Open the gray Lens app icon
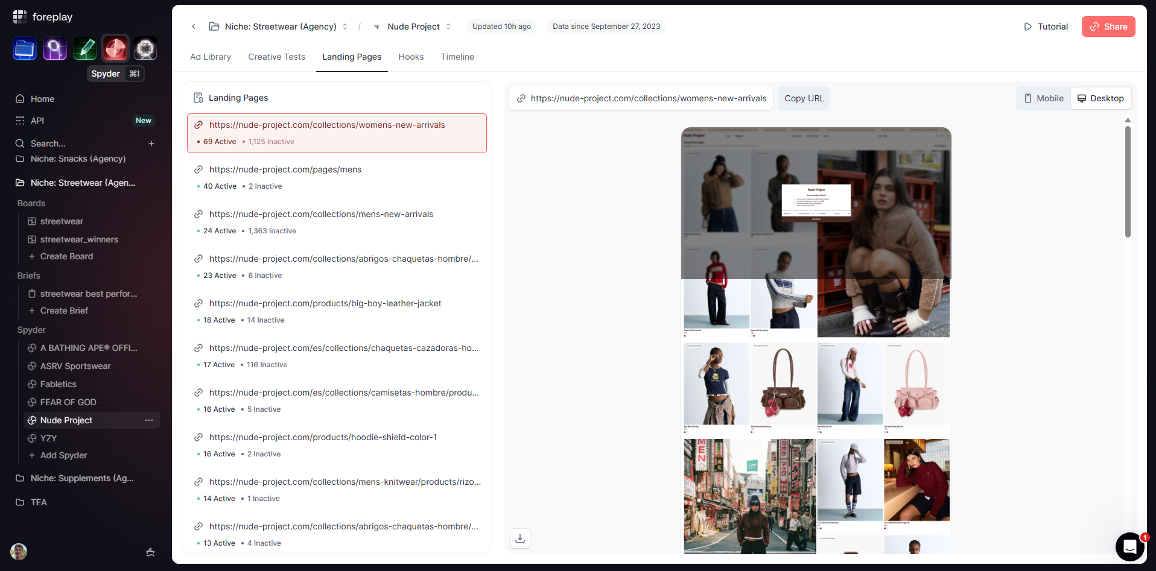The width and height of the screenshot is (1156, 571). [x=145, y=49]
